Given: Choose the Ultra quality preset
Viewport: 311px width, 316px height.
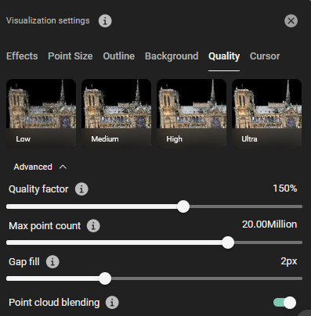Looking at the screenshot, I should coord(267,113).
